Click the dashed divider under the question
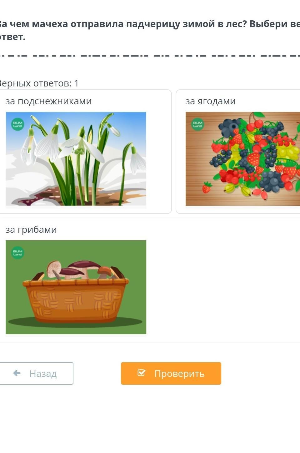 150,56
